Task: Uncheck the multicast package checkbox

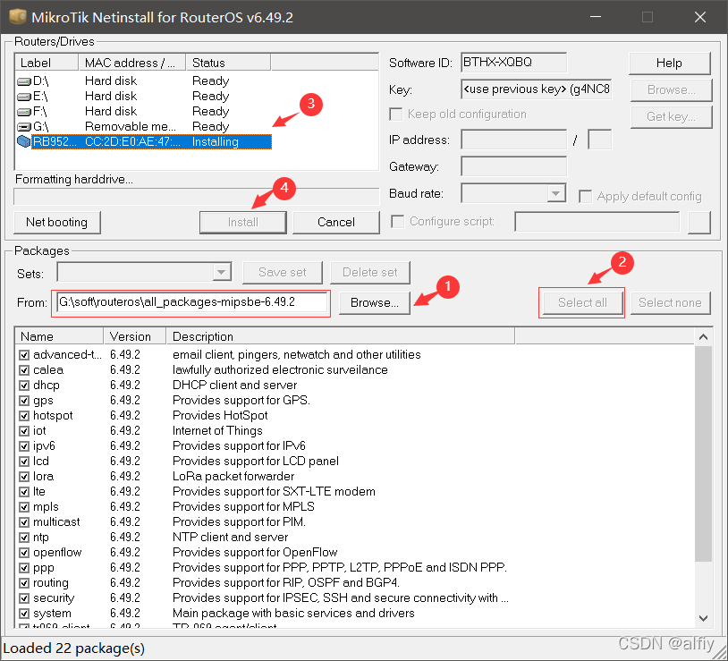Action: point(24,522)
